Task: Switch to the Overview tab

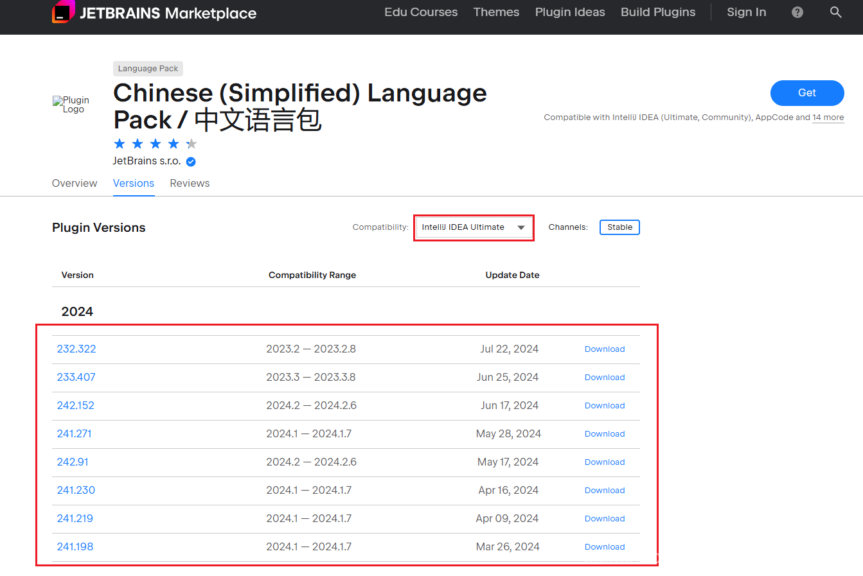Action: point(75,184)
